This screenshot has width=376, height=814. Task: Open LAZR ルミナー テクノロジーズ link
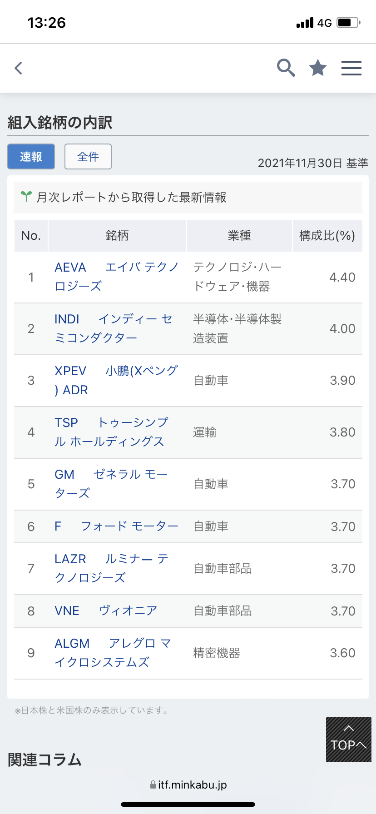coord(112,568)
